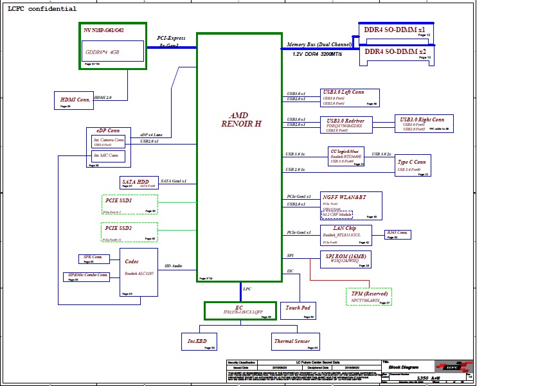Image resolution: width=547 pixels, height=386 pixels.
Task: Click the SPI ROM (16MB) block
Action: (346, 259)
